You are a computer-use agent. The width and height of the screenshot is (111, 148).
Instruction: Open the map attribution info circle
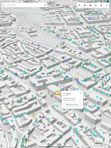tap(107, 146)
